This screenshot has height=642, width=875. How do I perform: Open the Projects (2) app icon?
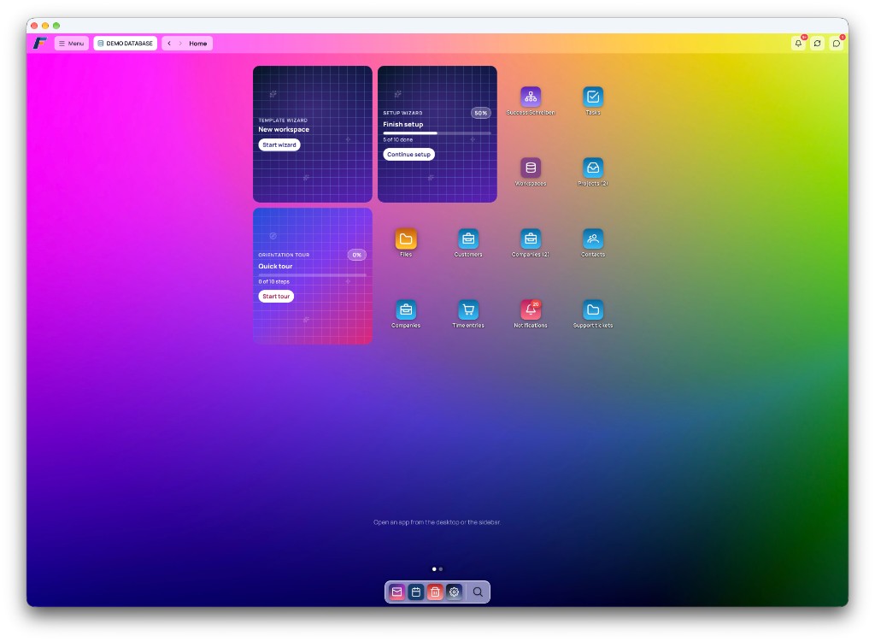click(x=593, y=168)
